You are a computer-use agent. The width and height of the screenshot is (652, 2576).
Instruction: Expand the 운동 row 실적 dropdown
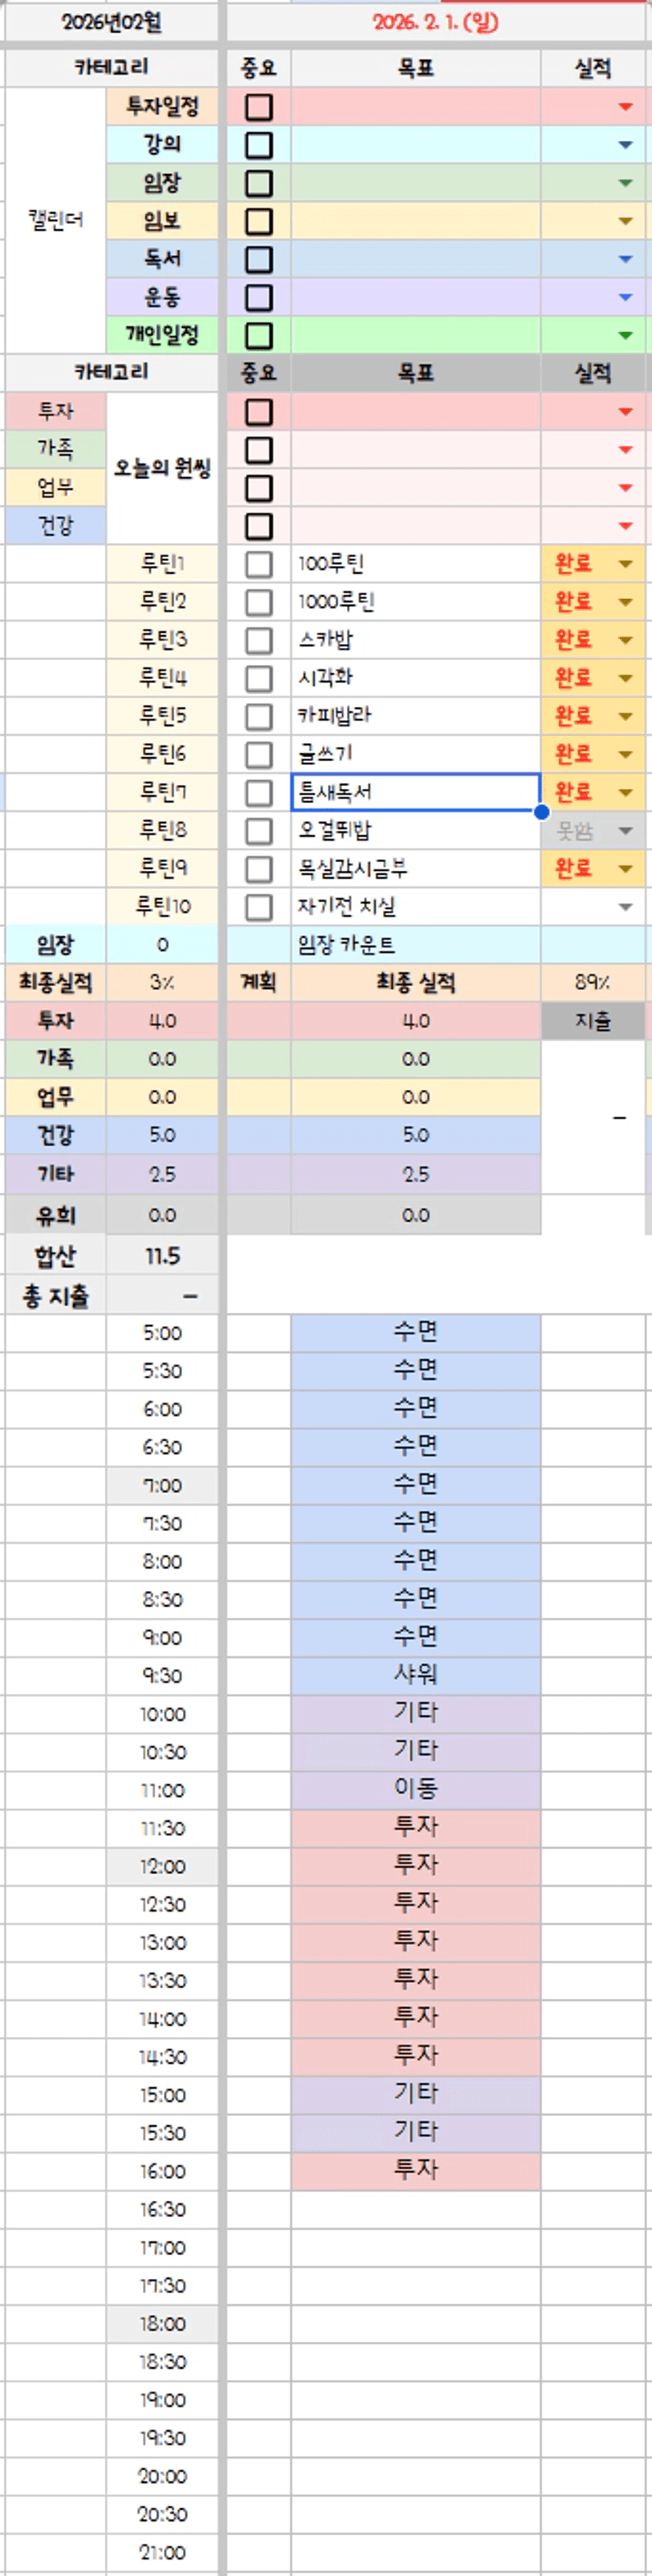click(x=625, y=297)
